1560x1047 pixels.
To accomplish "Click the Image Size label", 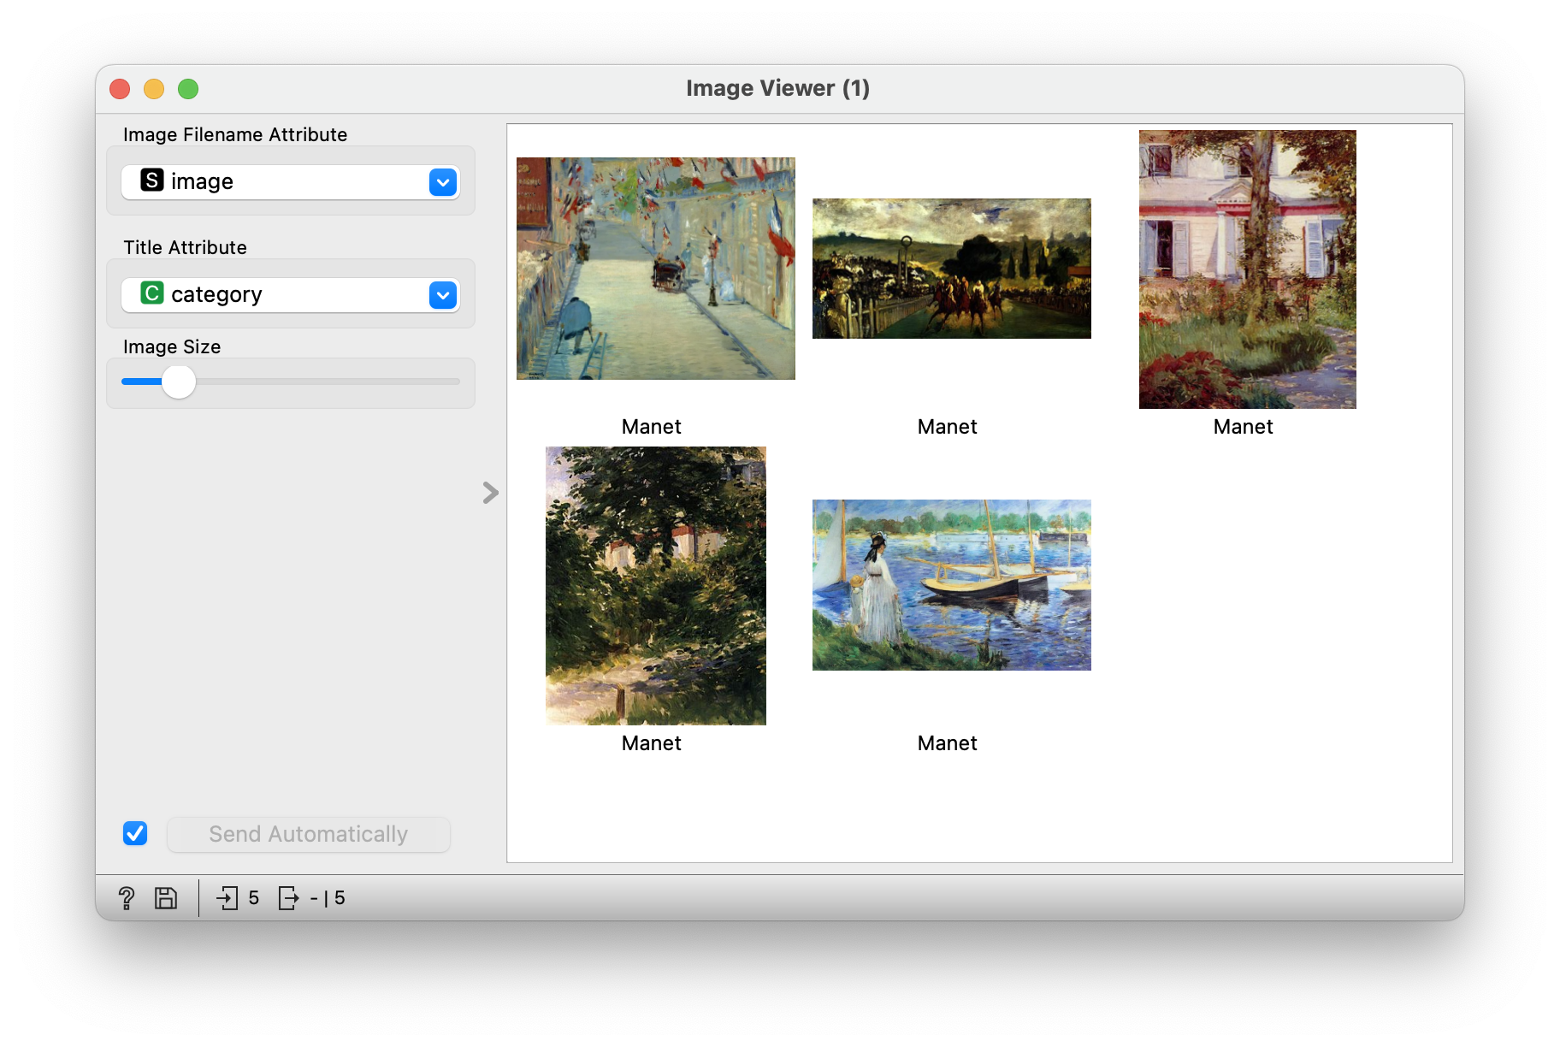I will [172, 346].
